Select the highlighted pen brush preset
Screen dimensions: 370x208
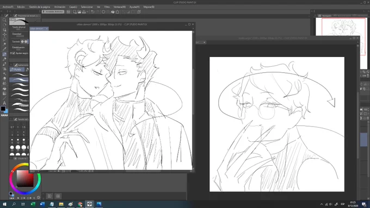click(19, 80)
